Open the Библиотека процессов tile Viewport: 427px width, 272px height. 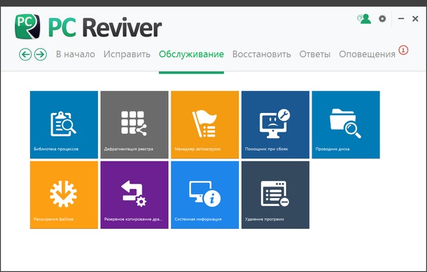(64, 124)
